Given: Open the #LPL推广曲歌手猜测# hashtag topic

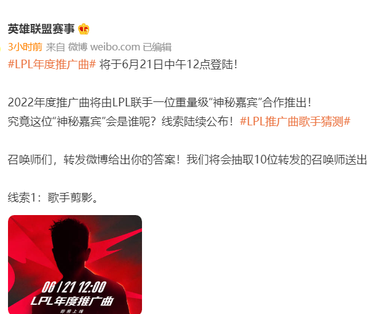Looking at the screenshot, I should coord(295,122).
